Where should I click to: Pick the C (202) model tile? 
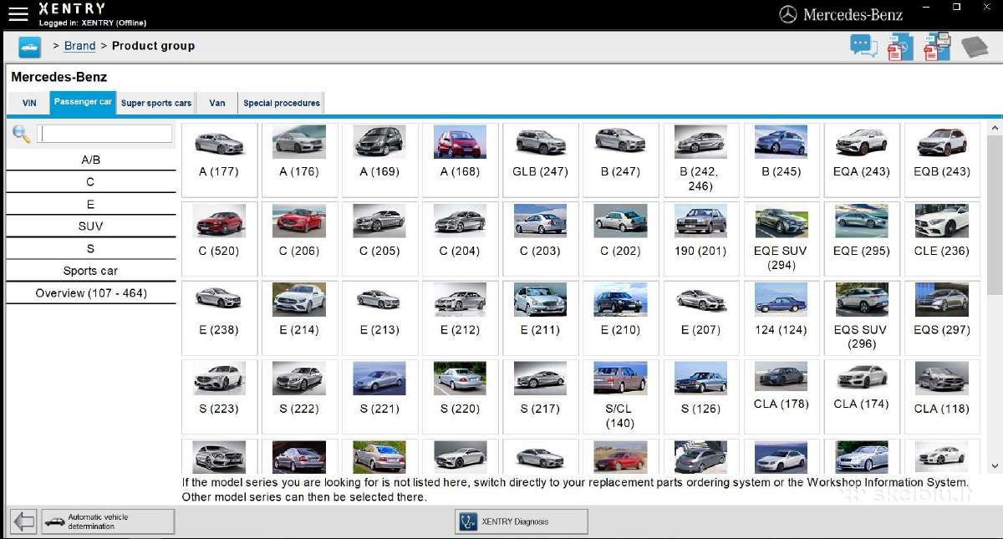(620, 238)
